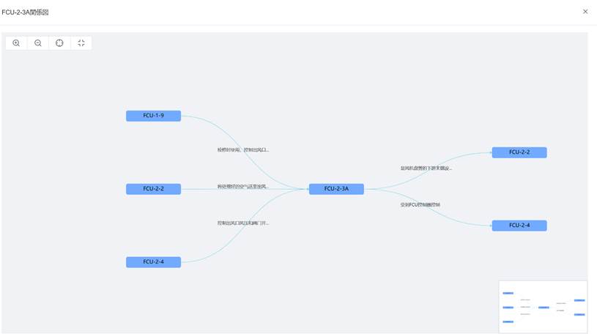Click the zoom in magnifier icon
Image resolution: width=597 pixels, height=334 pixels.
[x=16, y=43]
